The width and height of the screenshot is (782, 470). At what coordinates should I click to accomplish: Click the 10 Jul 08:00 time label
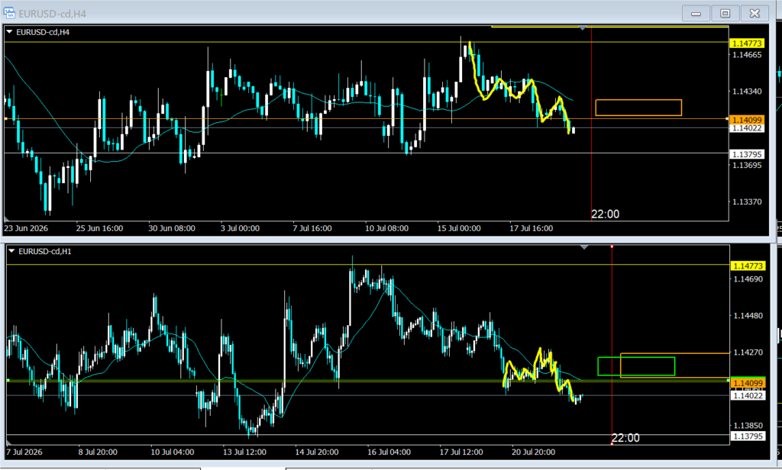pos(386,228)
